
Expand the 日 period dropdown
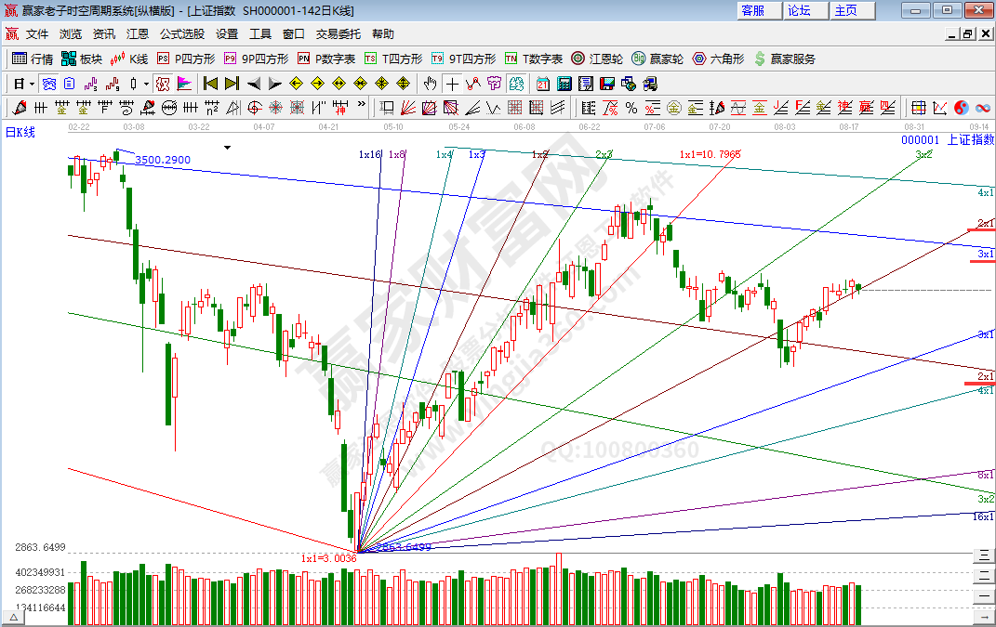coord(23,83)
